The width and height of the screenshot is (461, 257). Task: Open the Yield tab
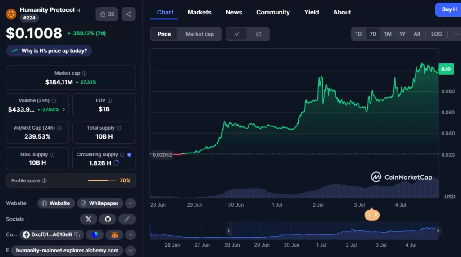[312, 12]
